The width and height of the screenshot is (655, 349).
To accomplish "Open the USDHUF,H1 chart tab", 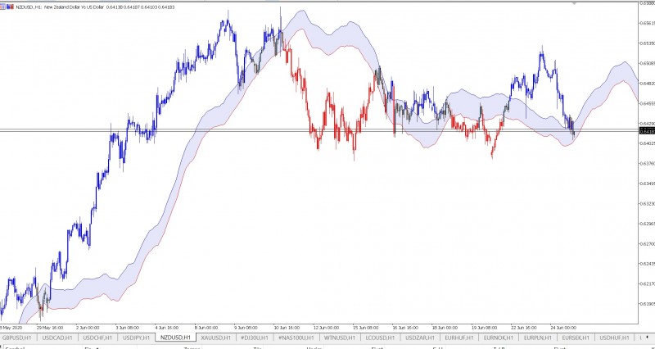I will (x=614, y=338).
